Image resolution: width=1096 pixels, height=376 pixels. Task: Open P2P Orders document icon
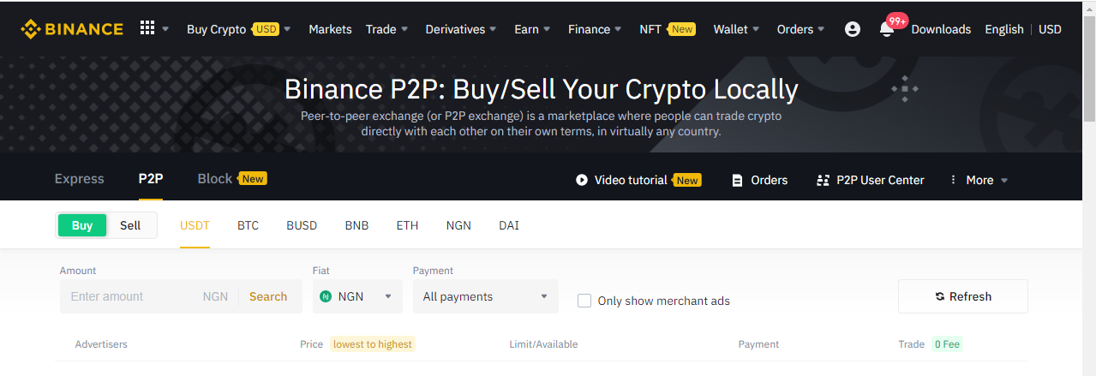[737, 180]
